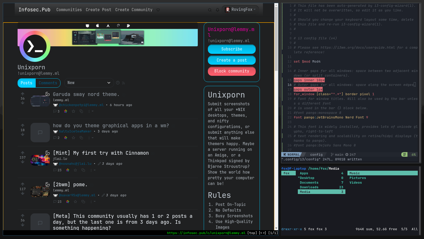
Task: Click 'set $mod Mod4' line in Vim
Action: (x=307, y=62)
